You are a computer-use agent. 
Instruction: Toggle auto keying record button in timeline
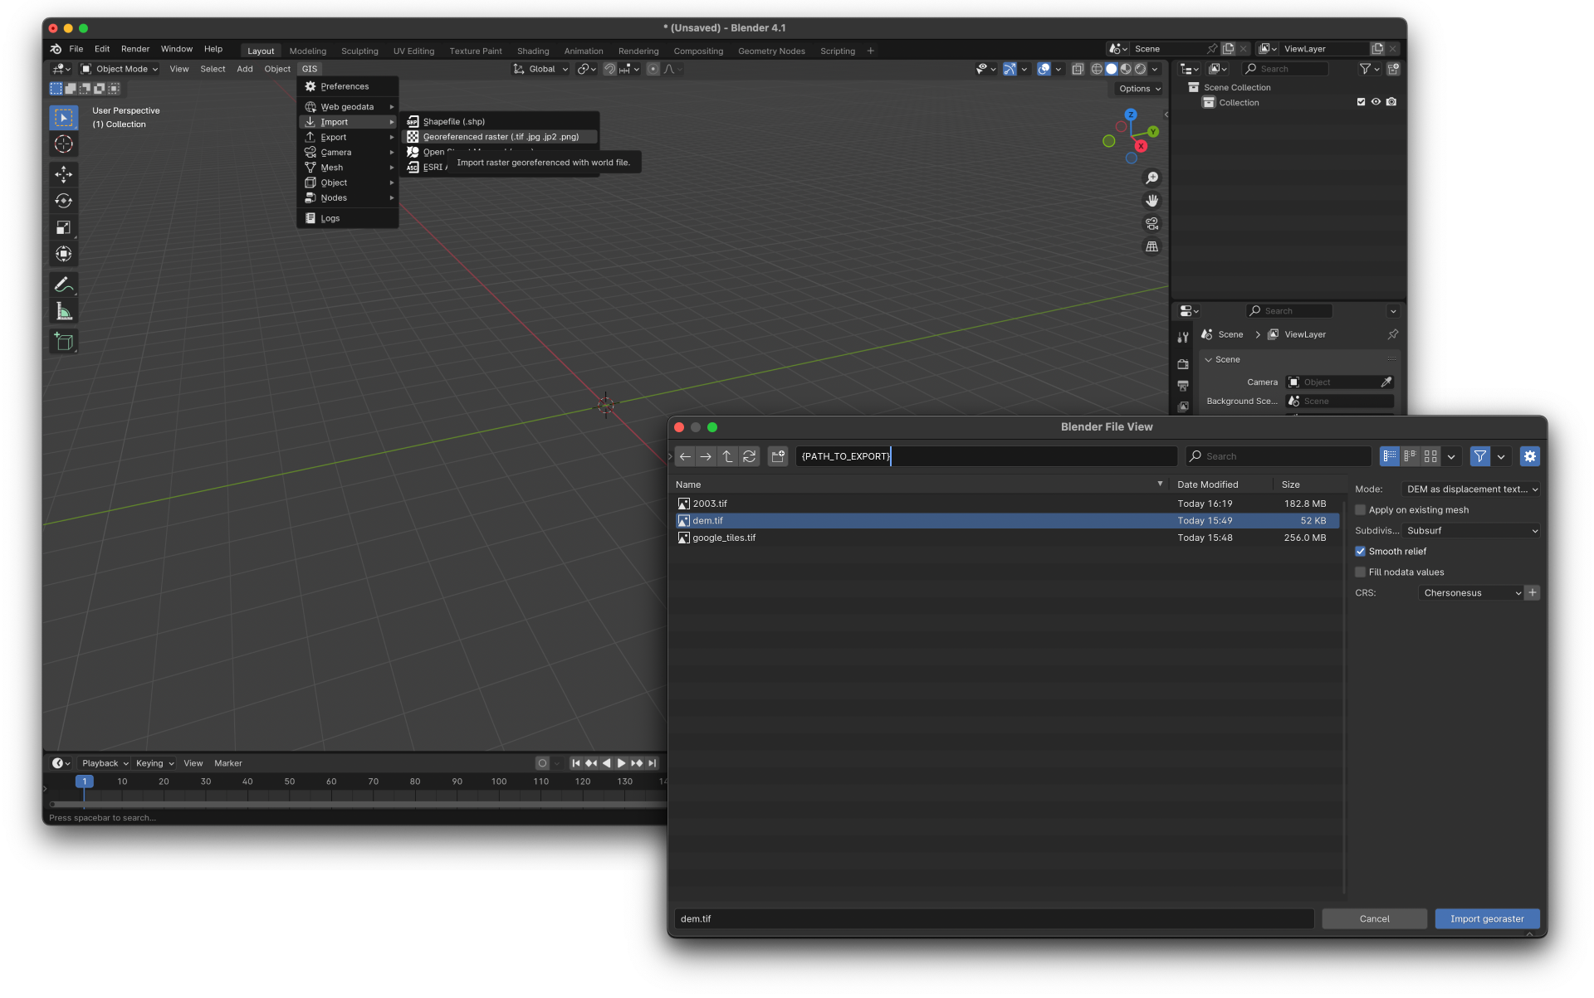tap(542, 763)
